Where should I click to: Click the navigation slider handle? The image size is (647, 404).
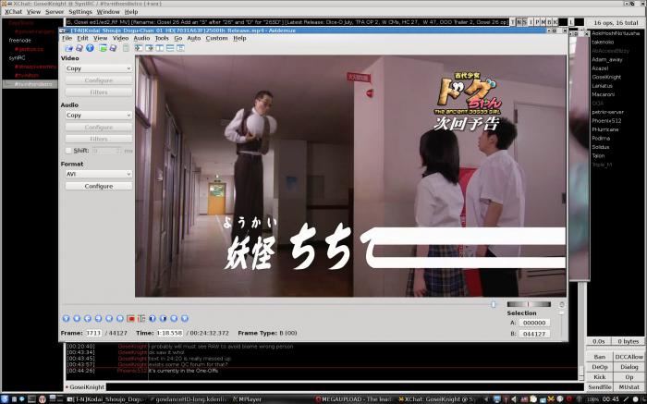tap(493, 304)
